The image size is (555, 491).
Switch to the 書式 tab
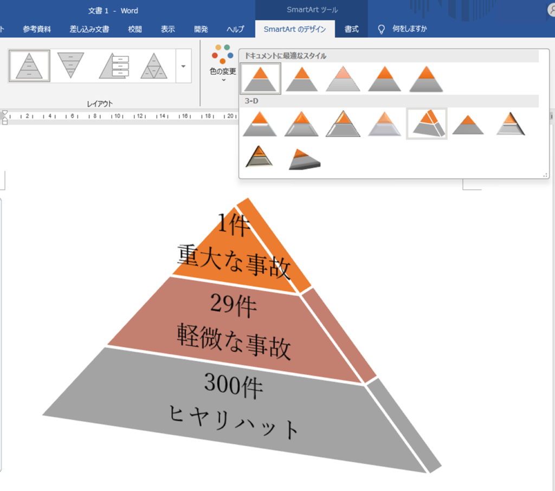(x=352, y=29)
